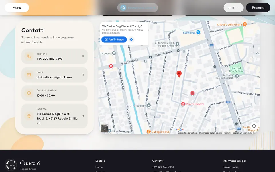The image size is (275, 172).
Task: Click the S.A.T. antennisti marker
Action: (x=149, y=105)
